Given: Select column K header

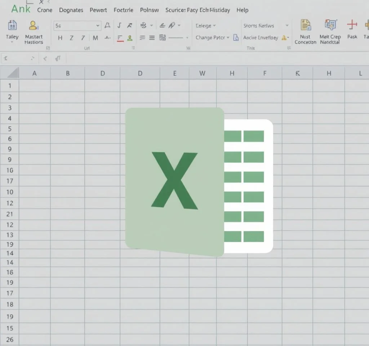Looking at the screenshot, I should point(297,74).
